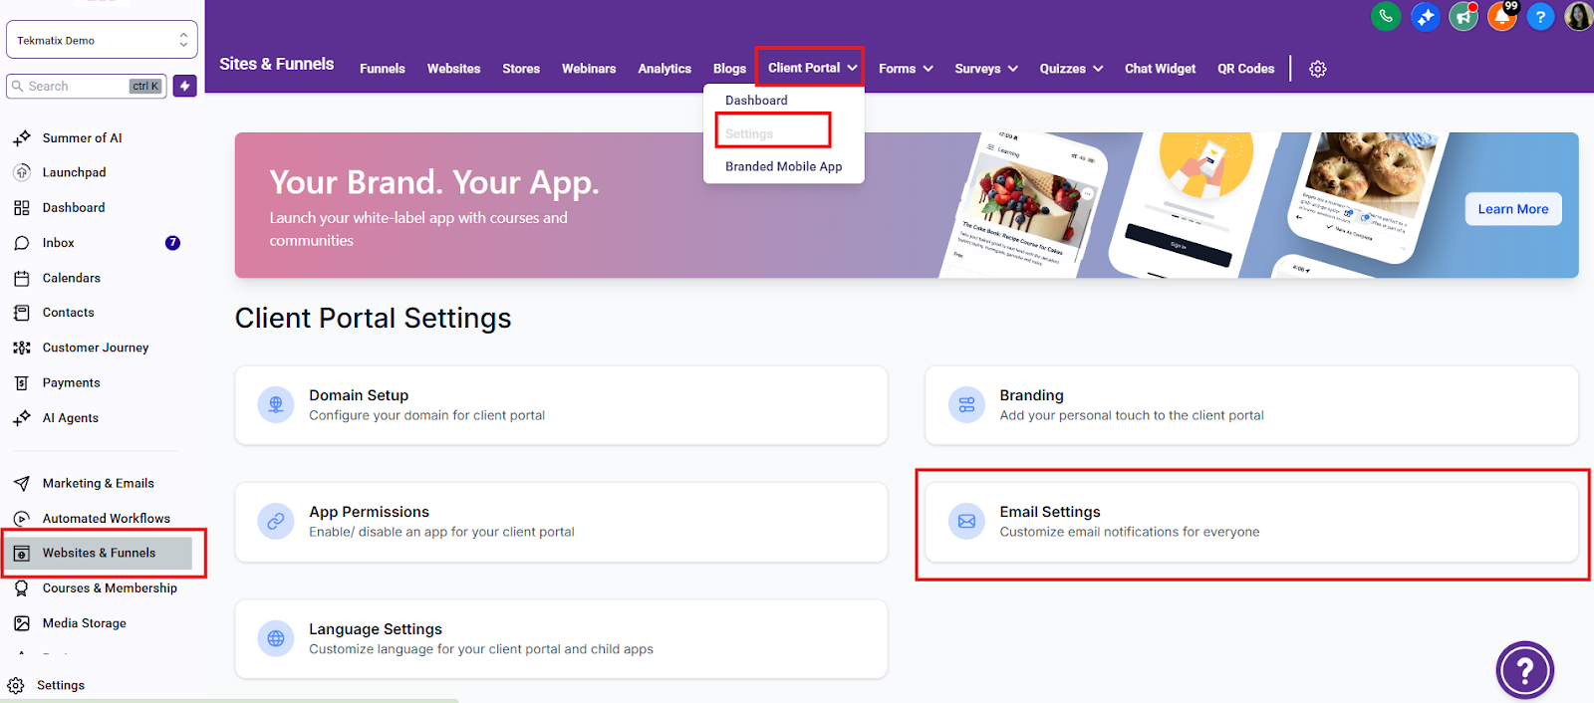The image size is (1594, 703).
Task: Open the Email Settings card
Action: click(1251, 522)
